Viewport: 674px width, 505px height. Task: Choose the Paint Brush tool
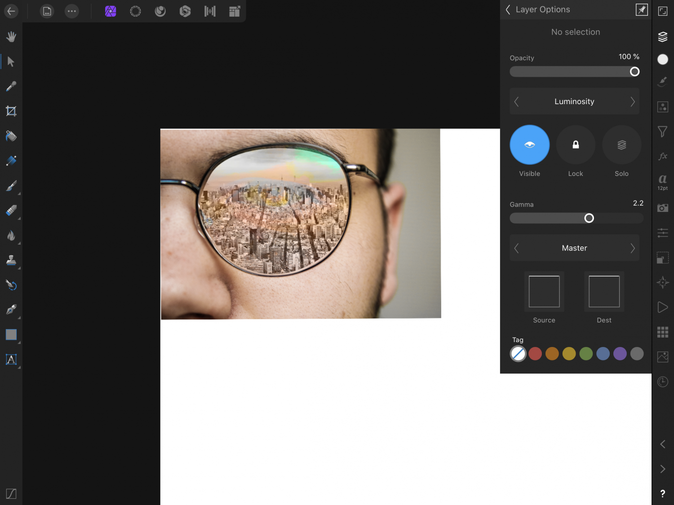pyautogui.click(x=11, y=185)
